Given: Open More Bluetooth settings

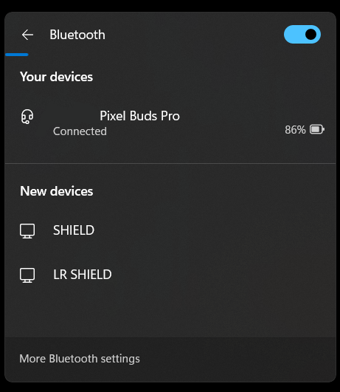Looking at the screenshot, I should (80, 359).
